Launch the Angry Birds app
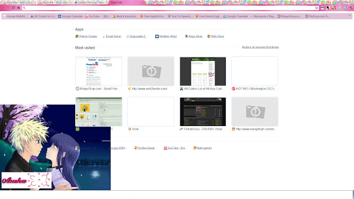 pos(194,36)
